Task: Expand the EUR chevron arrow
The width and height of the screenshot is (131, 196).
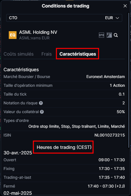Action: pos(117,18)
